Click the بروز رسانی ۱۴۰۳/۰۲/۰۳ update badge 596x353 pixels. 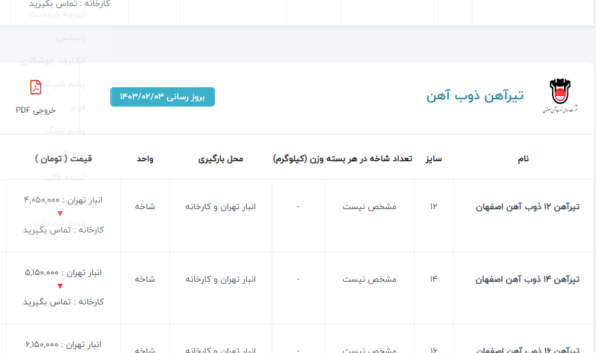(x=162, y=97)
